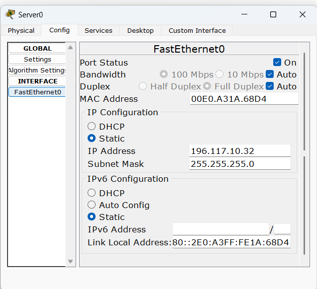Switch to the Physical tab
Screen dimensions: 317x289
[21, 31]
